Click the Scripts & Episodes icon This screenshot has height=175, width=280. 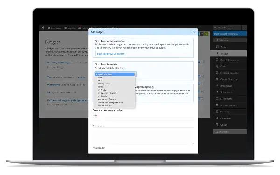click(x=217, y=73)
